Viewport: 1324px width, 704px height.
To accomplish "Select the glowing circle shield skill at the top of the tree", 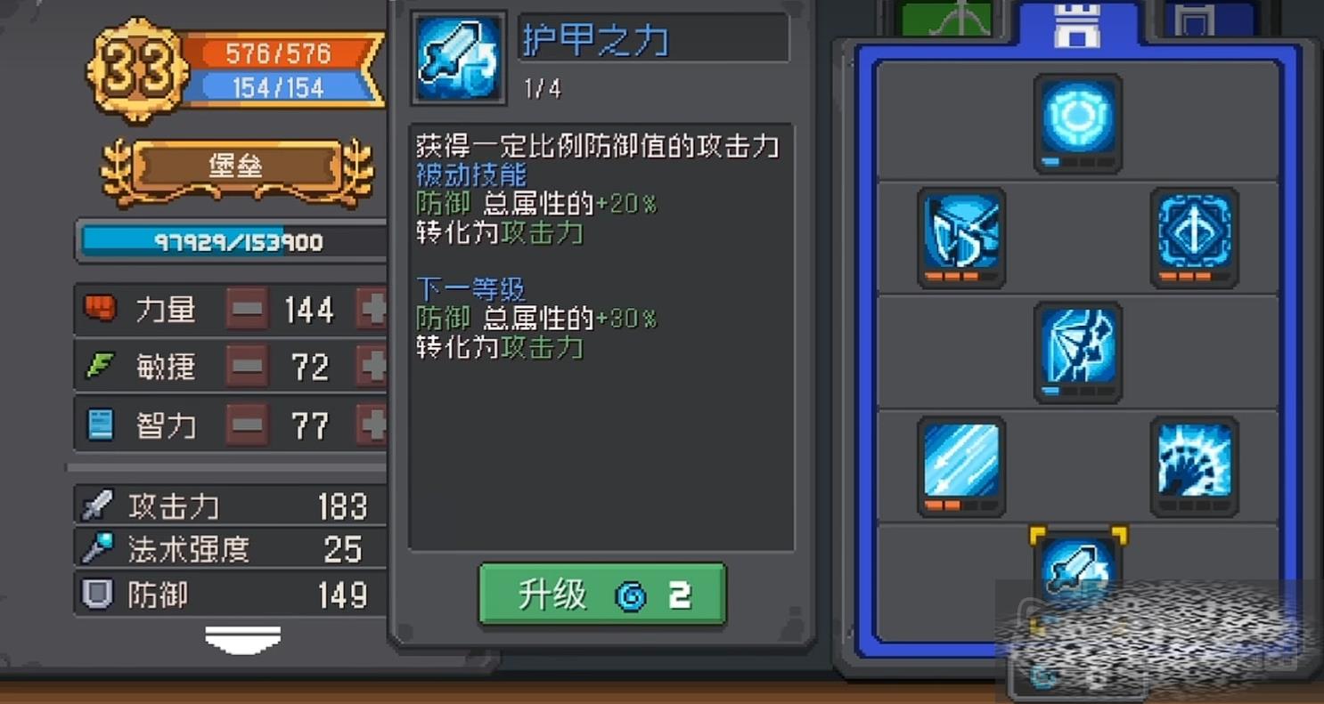I will (x=1078, y=123).
